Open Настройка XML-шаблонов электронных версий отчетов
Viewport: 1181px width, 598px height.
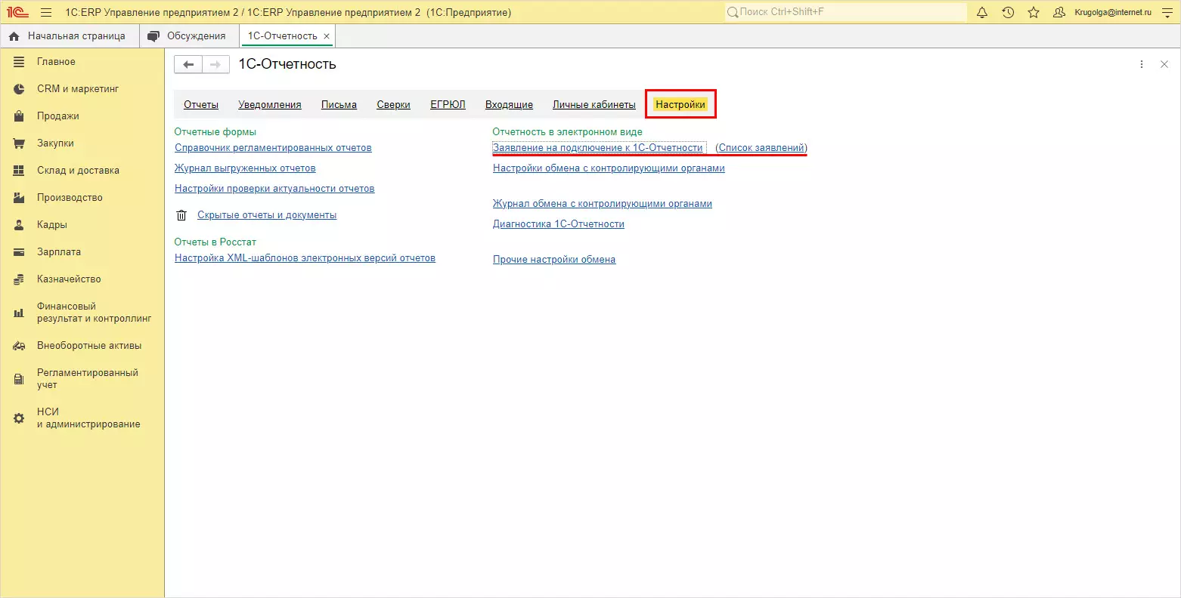coord(305,258)
